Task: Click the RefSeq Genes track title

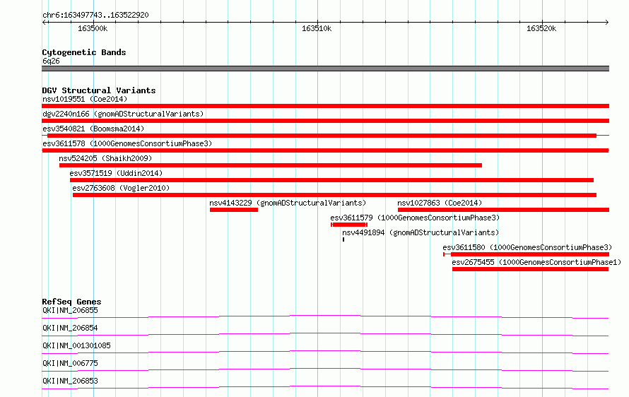Action: point(71,302)
